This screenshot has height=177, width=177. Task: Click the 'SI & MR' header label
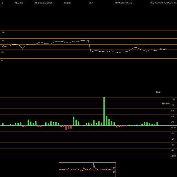[19, 3]
